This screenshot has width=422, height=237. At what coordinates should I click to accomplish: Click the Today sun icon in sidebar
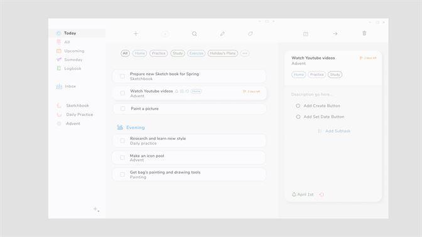(x=58, y=33)
